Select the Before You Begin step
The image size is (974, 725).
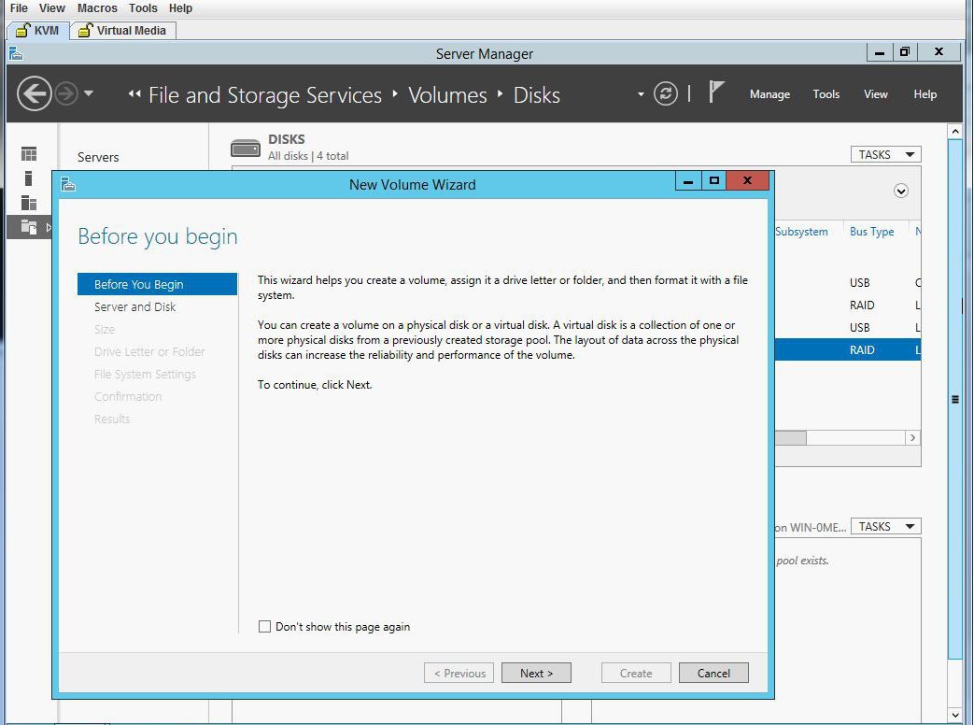[157, 284]
